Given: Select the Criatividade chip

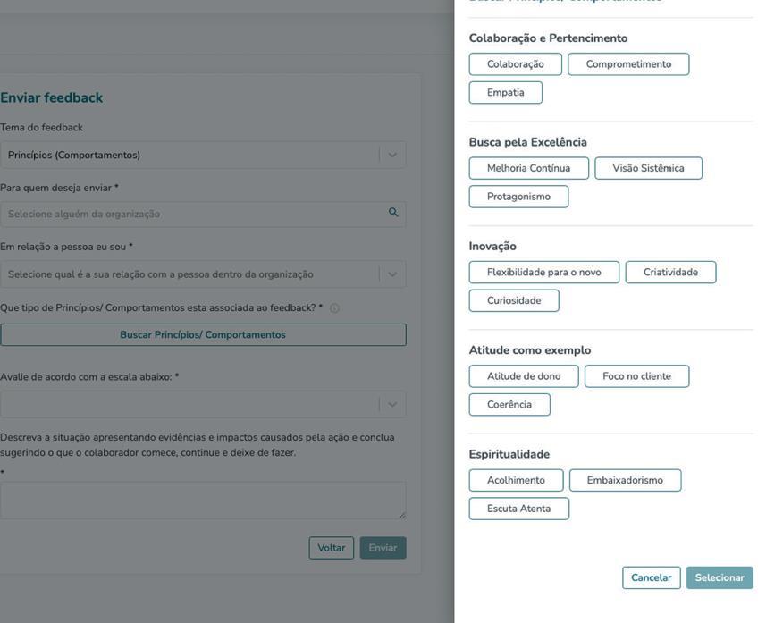Looking at the screenshot, I should pyautogui.click(x=670, y=273).
